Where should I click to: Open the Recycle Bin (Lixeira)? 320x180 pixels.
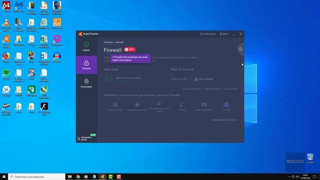(x=310, y=158)
